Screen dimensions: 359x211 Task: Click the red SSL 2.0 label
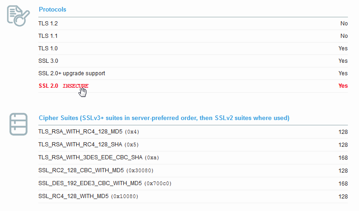click(x=49, y=86)
